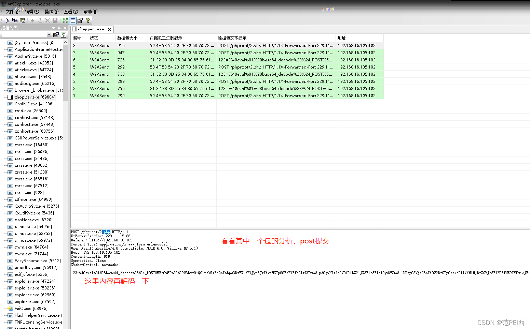Click the floppy disk save icon
The height and width of the screenshot is (329, 530).
coord(55,20)
